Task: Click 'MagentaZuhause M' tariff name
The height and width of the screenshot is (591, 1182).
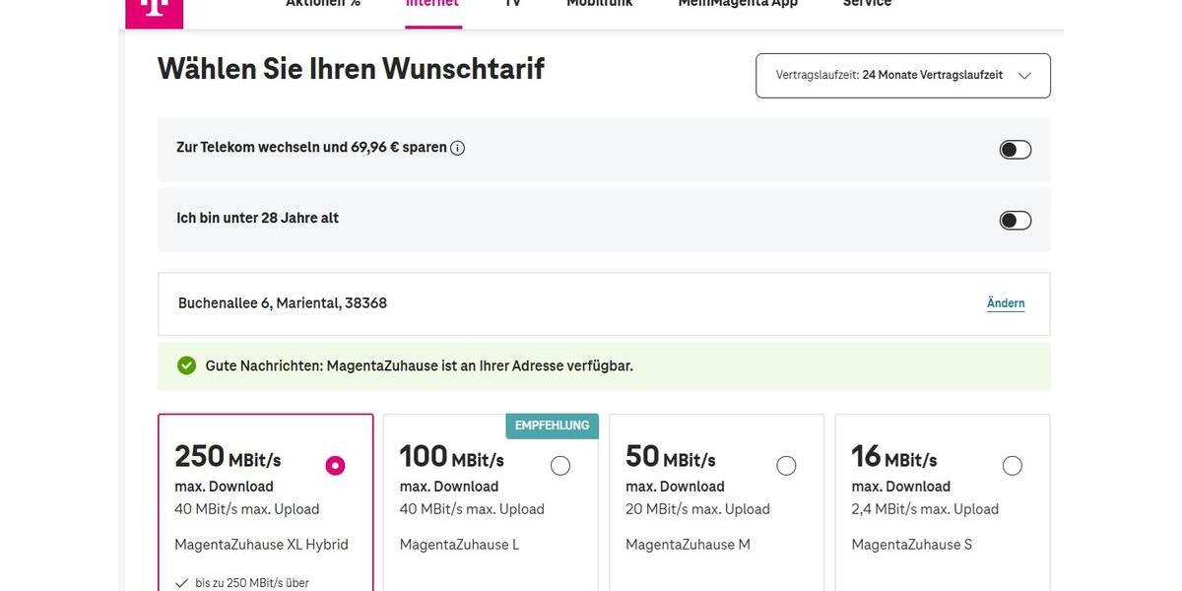Action: tap(688, 545)
